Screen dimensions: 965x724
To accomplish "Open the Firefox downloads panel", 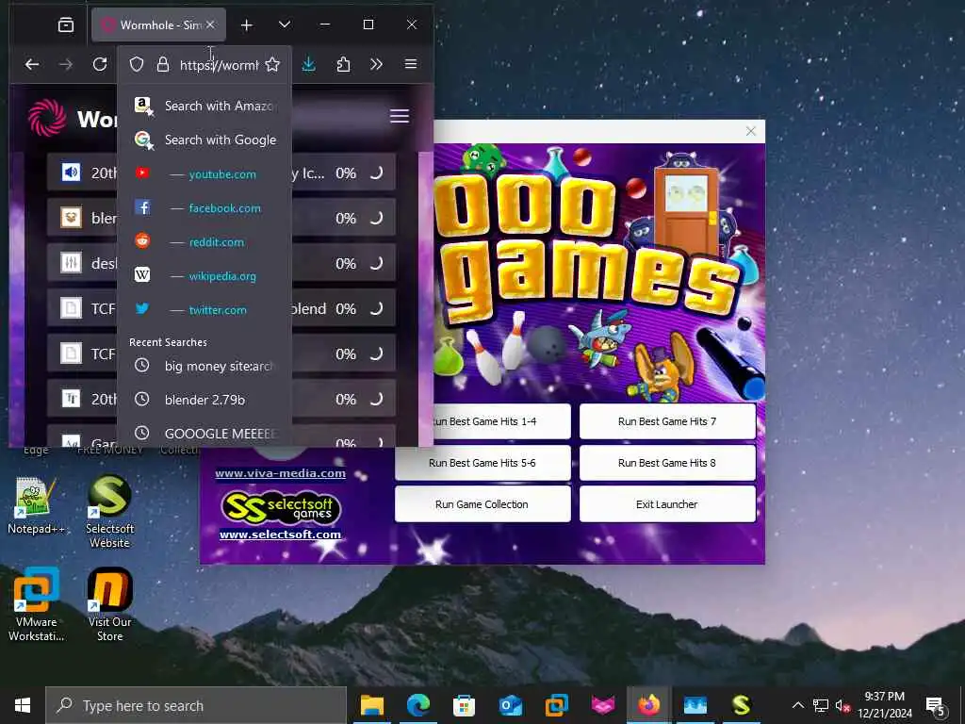I will (x=309, y=64).
